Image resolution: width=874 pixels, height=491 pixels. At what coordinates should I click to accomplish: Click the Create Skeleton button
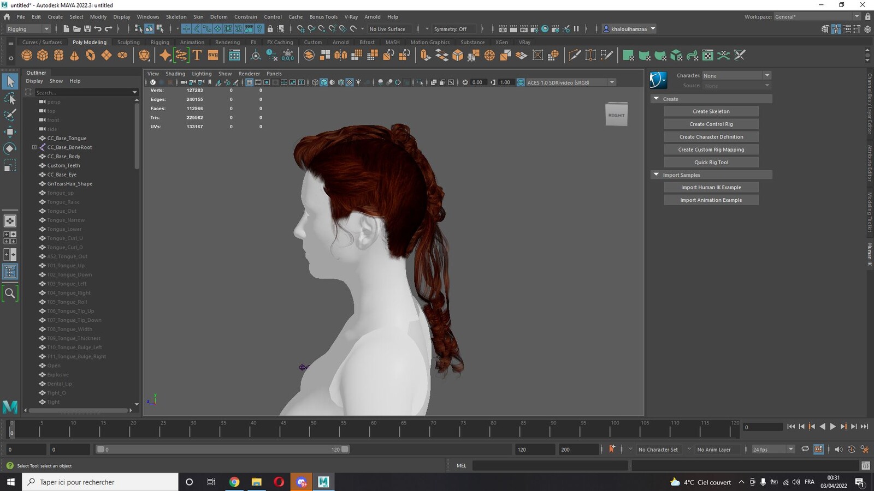click(x=711, y=111)
